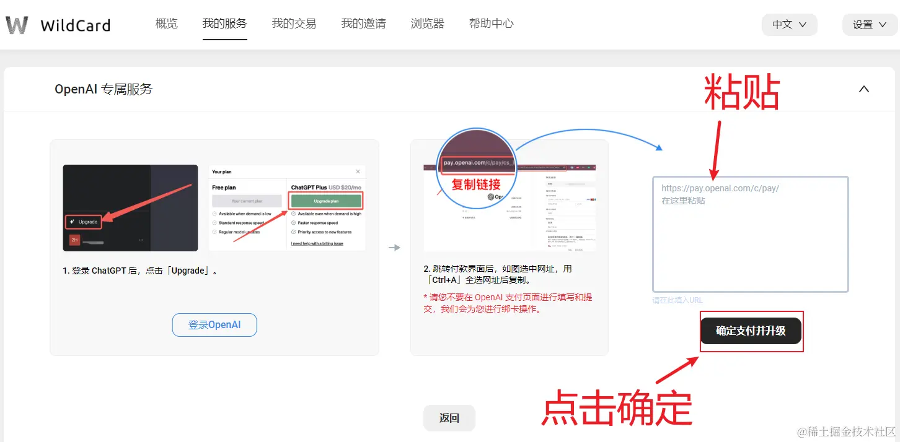The width and height of the screenshot is (900, 442).
Task: Click the step 2 跳转付款界面 instruction text
Action: tap(498, 274)
